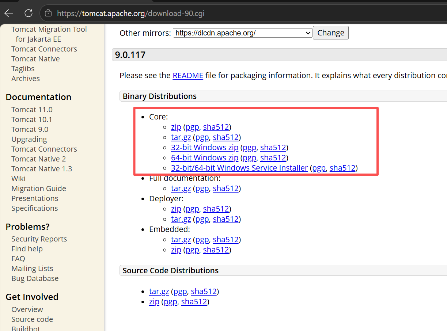Image resolution: width=447 pixels, height=331 pixels.
Task: Click the 9.0.117 version heading text
Action: (x=130, y=55)
